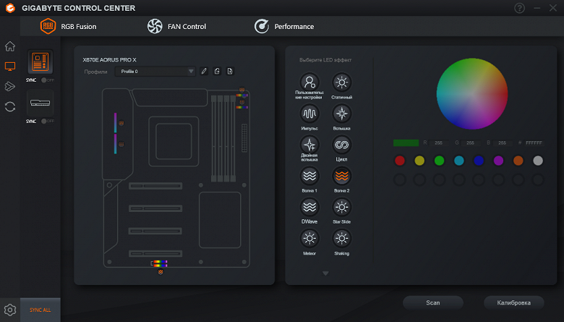Click the Shaking effect icon
This screenshot has height=322, width=564.
coord(341,239)
